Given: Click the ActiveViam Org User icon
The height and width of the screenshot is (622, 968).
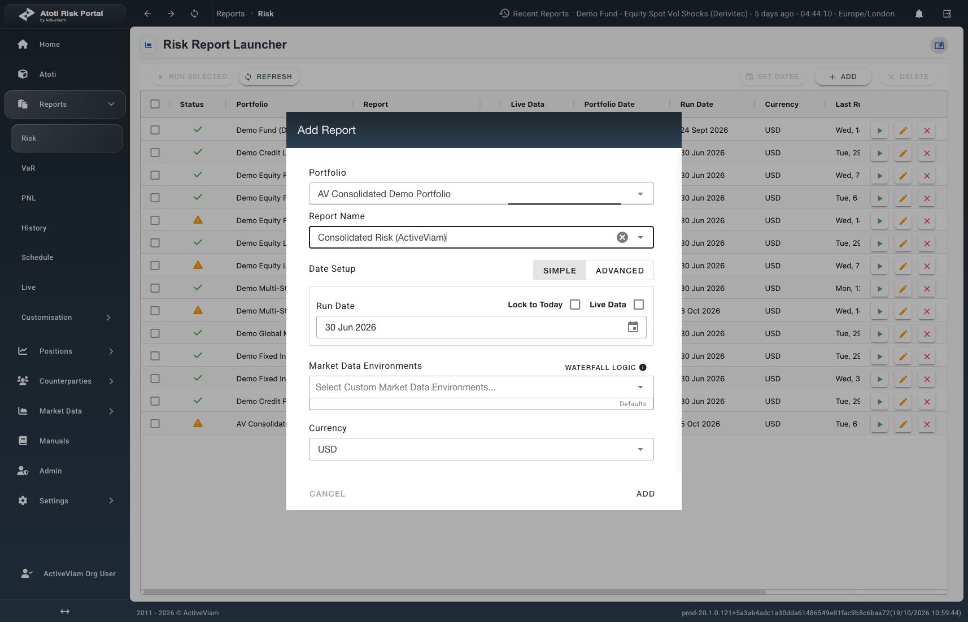Looking at the screenshot, I should point(27,573).
